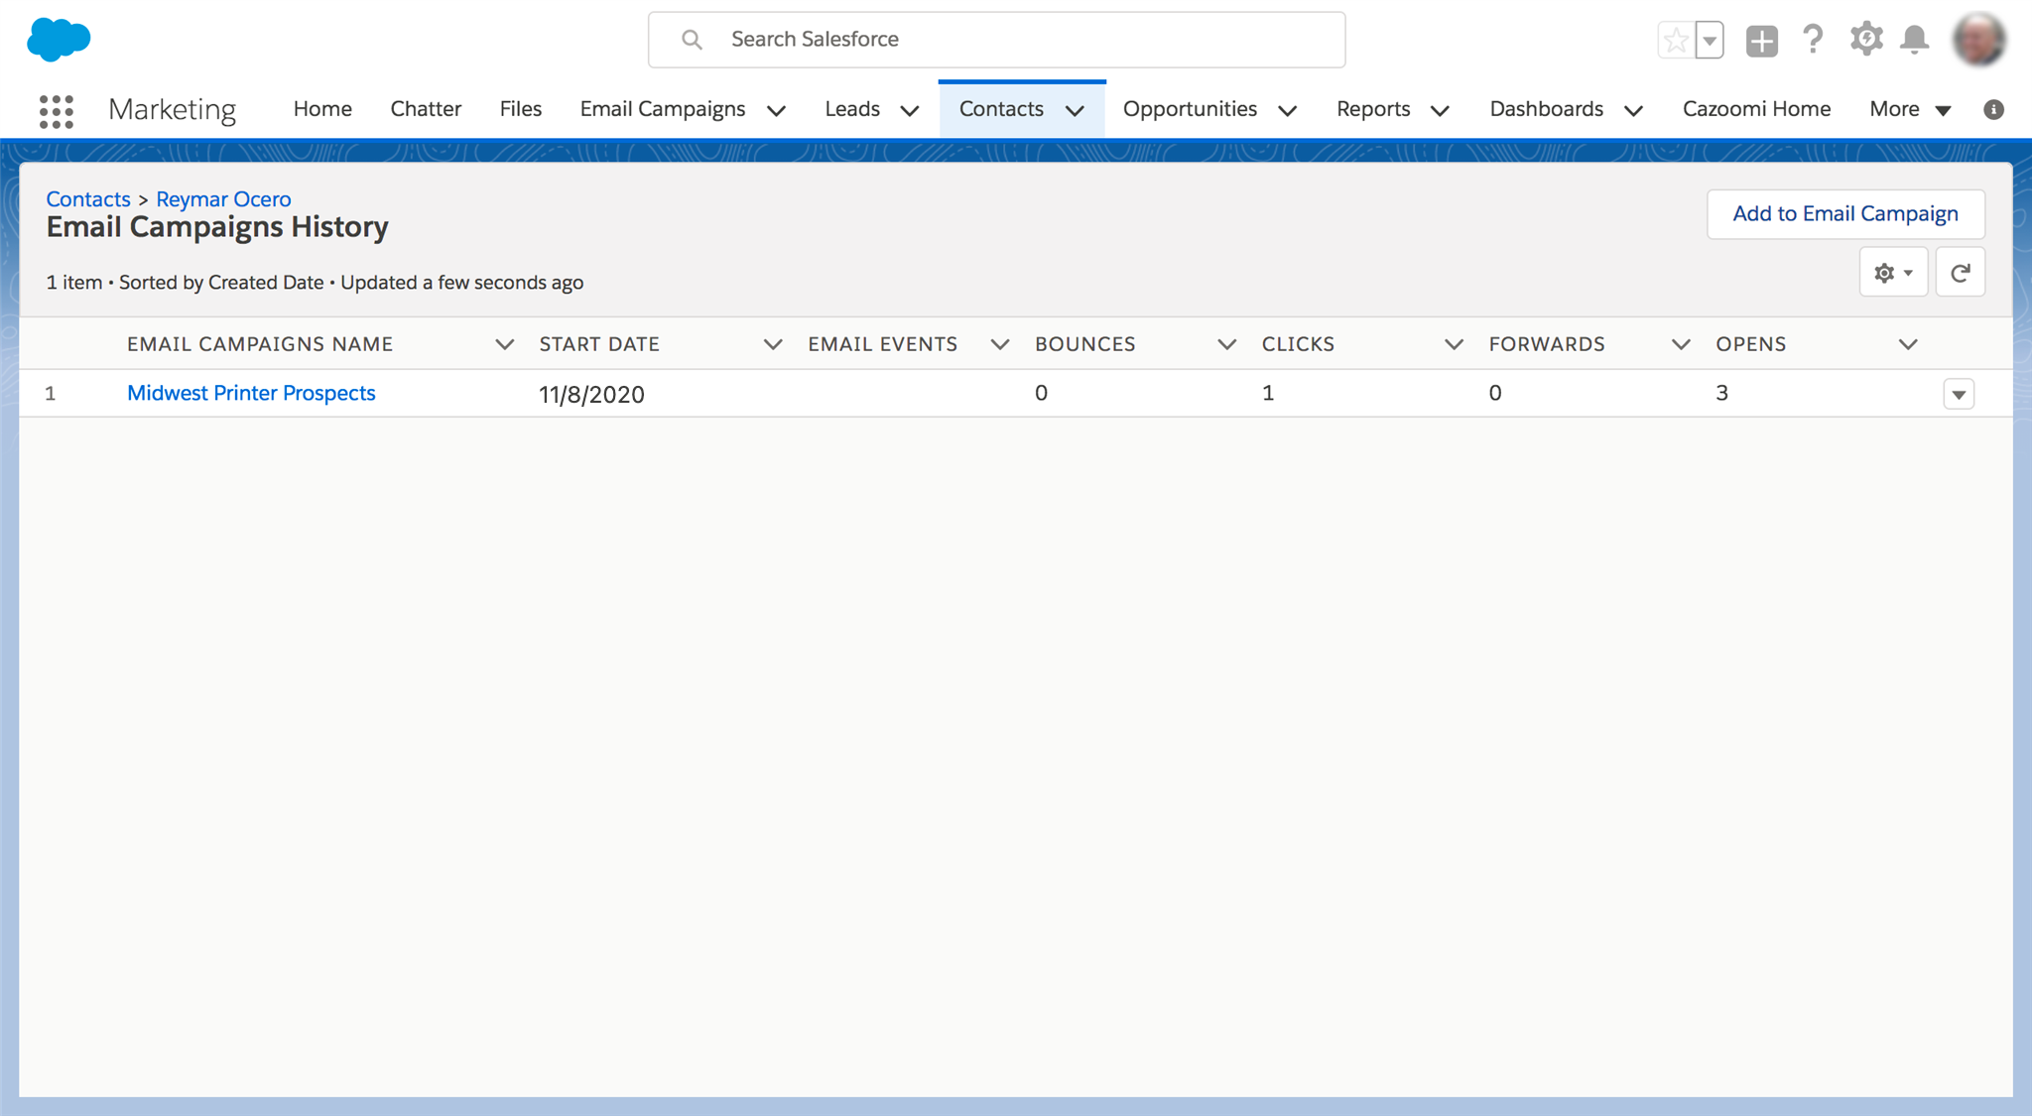This screenshot has height=1116, width=2032.
Task: Open the Setup gear icon
Action: 1865,40
